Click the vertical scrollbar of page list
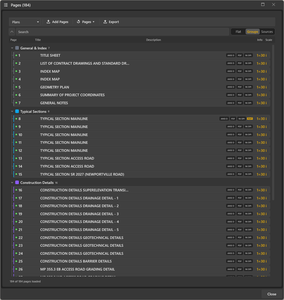Viewport: 284px width, 300px height. (273, 122)
